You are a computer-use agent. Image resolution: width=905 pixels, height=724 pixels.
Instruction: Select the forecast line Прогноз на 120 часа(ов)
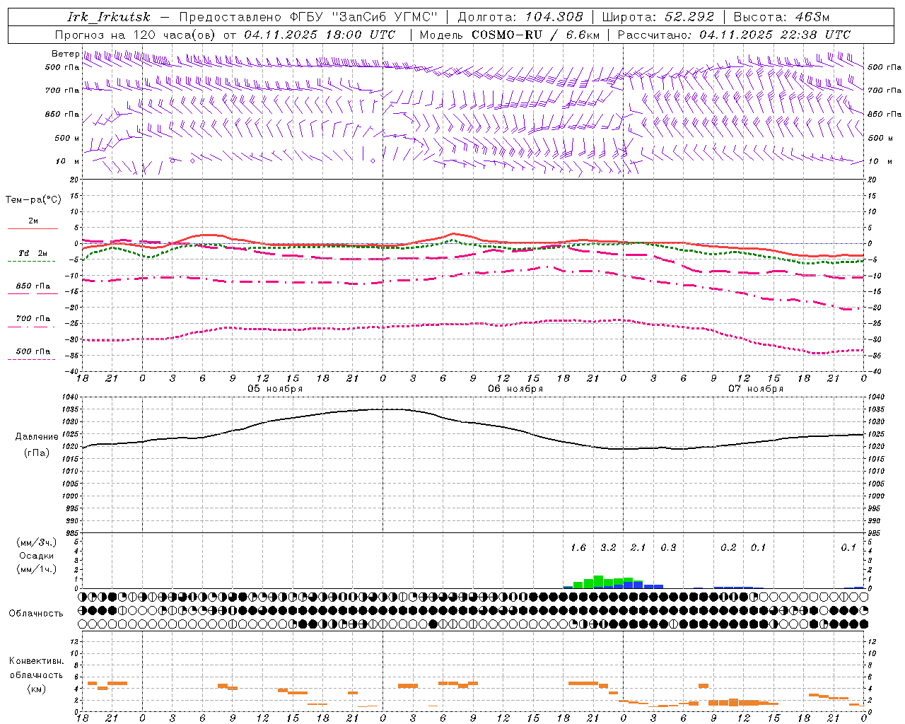click(x=136, y=35)
